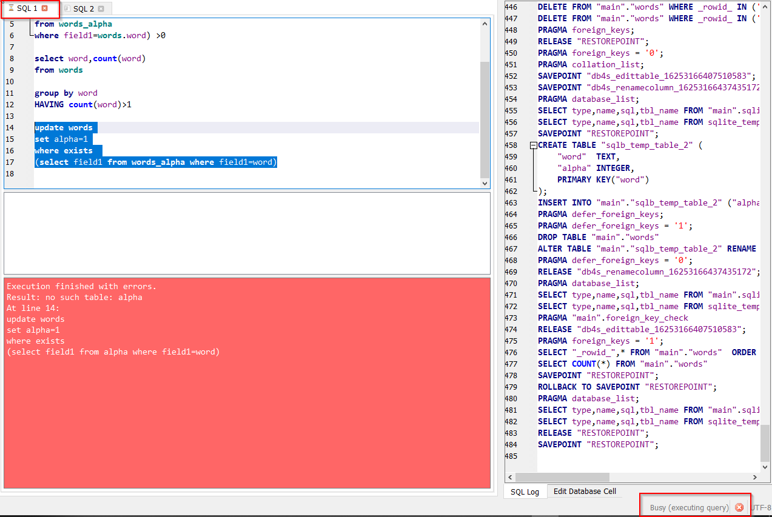Click the Busy (executing query) status text

point(690,507)
